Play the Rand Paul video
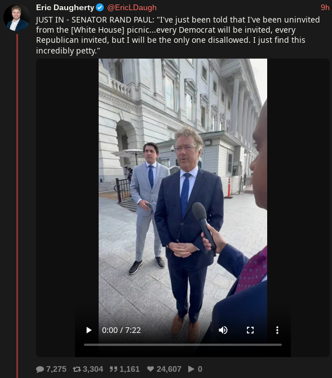Screen dimensions: 332x378 [x=89, y=330]
